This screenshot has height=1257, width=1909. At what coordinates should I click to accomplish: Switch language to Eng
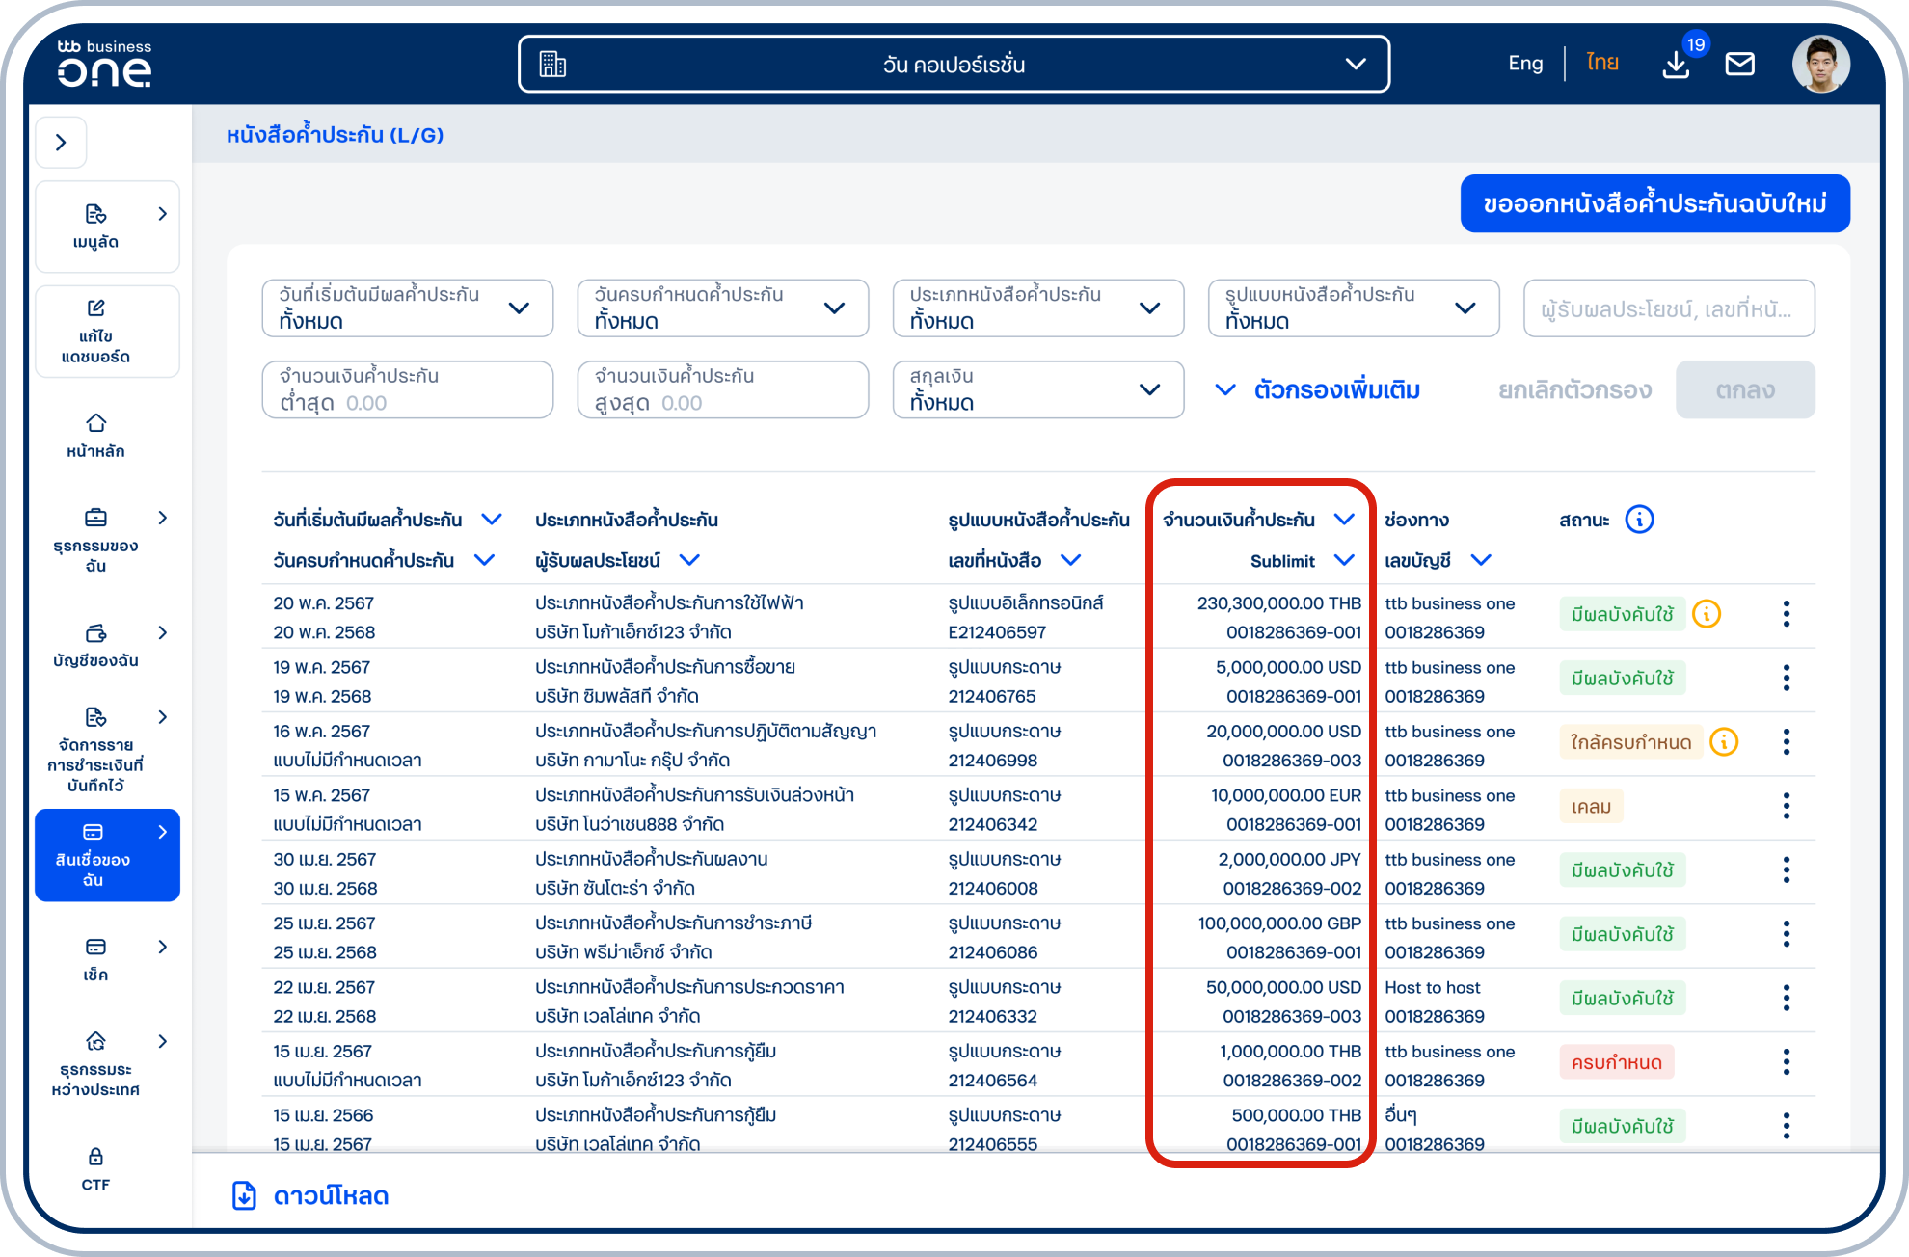click(1525, 64)
